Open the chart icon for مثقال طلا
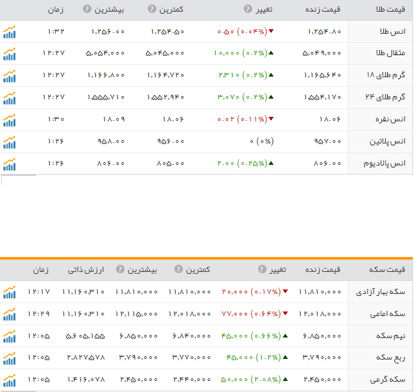The width and height of the screenshot is (415, 392). point(9,54)
